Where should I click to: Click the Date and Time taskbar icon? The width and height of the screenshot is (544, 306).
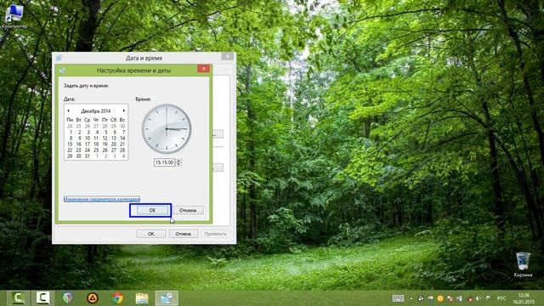click(167, 298)
